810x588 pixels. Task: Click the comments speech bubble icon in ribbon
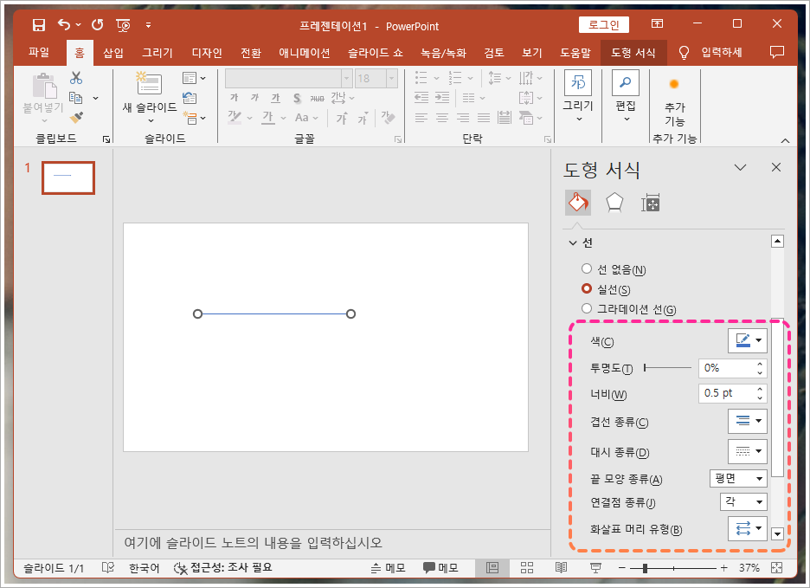tap(776, 52)
